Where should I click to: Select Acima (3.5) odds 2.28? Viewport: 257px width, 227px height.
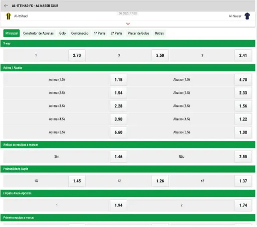coord(118,106)
